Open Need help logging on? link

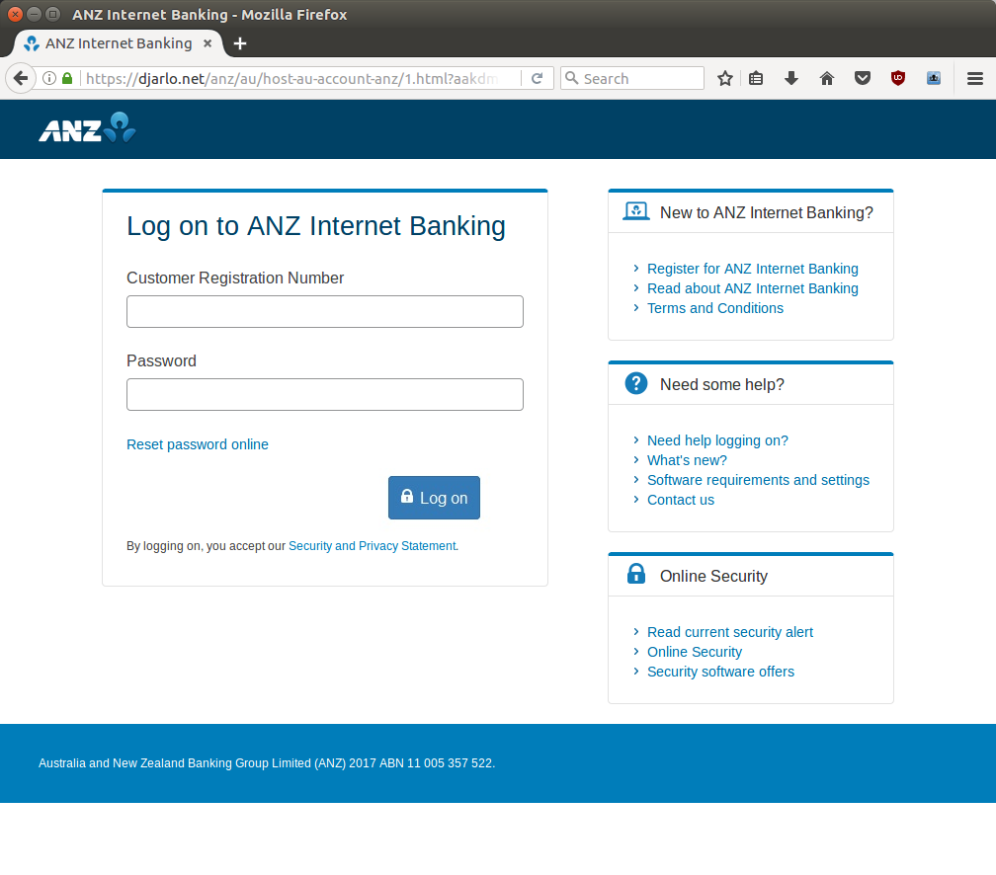717,440
